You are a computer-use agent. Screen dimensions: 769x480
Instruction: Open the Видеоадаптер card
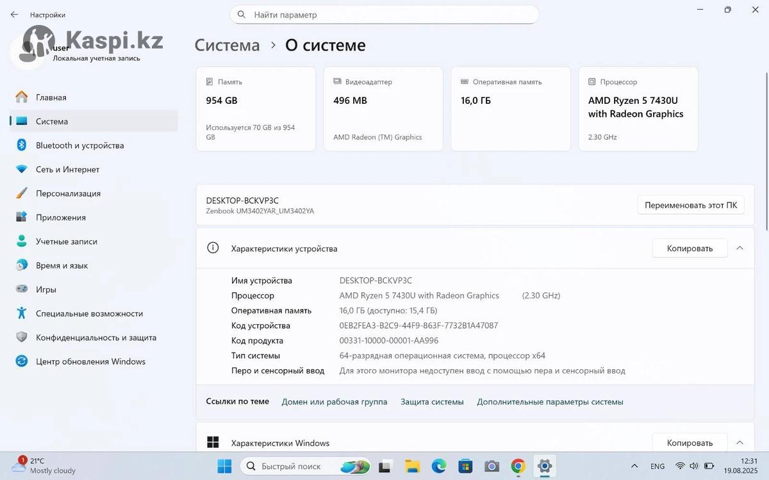pyautogui.click(x=383, y=109)
